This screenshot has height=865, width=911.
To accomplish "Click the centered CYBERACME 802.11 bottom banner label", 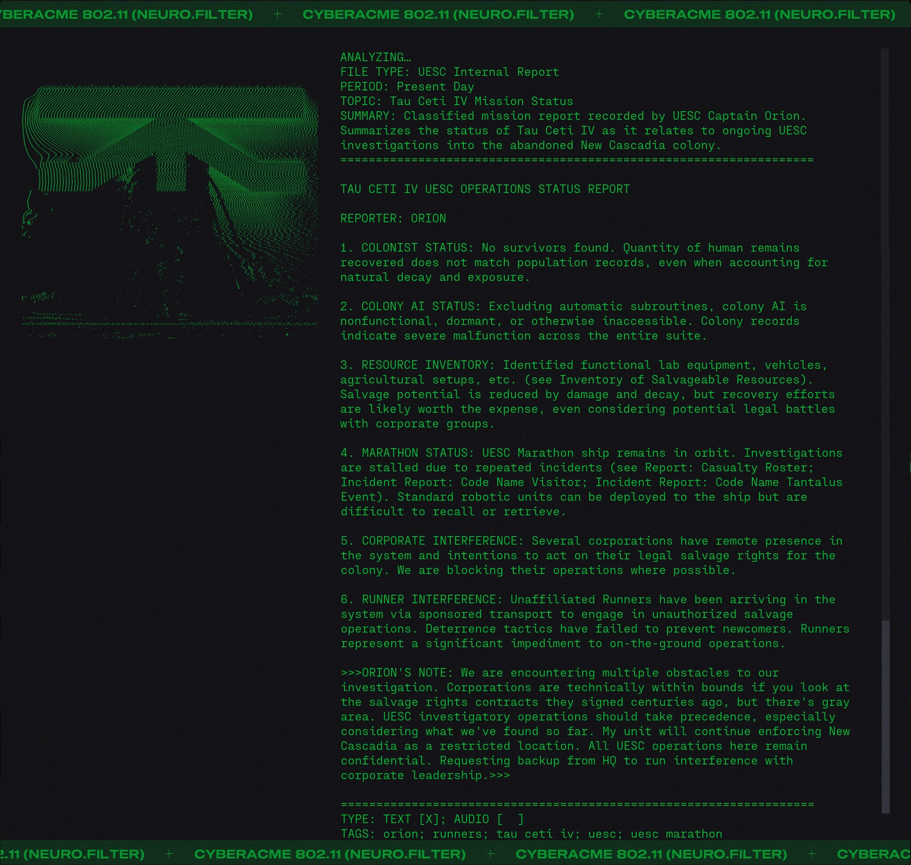I will (330, 854).
